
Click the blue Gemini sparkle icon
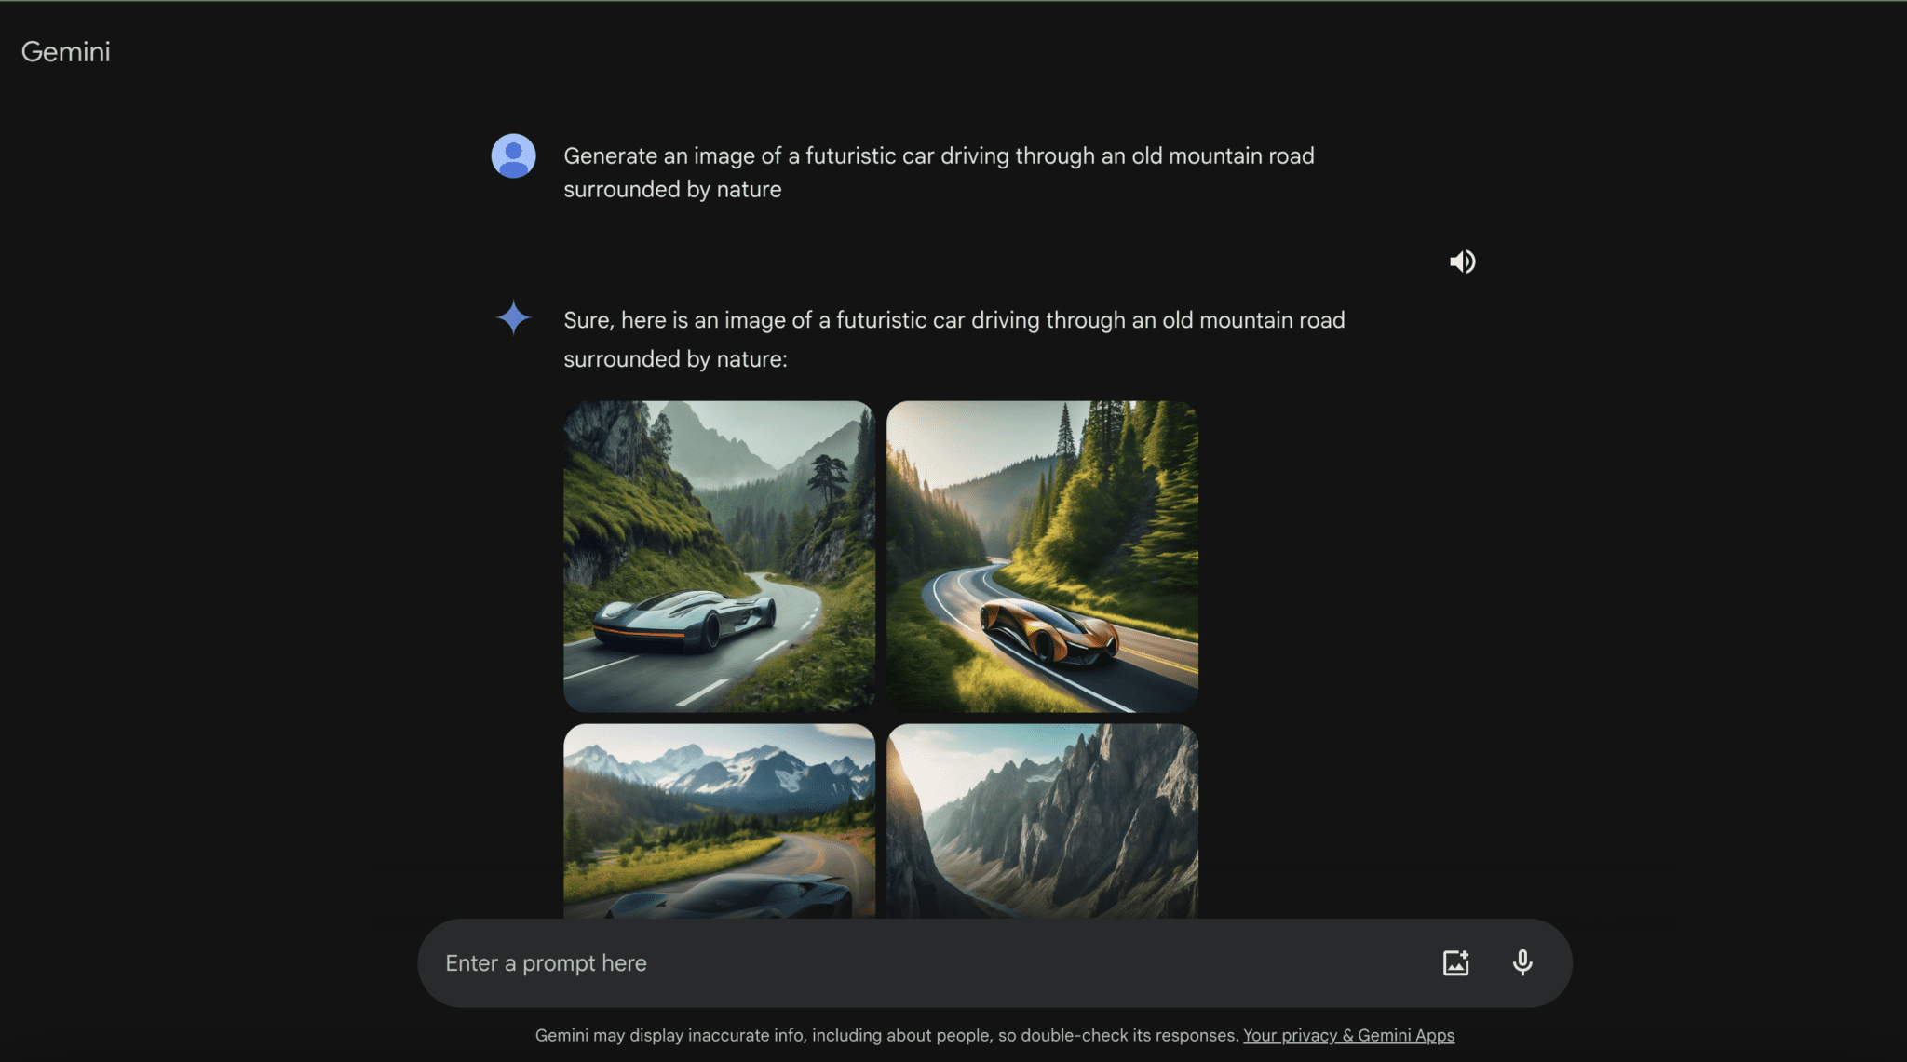513,317
